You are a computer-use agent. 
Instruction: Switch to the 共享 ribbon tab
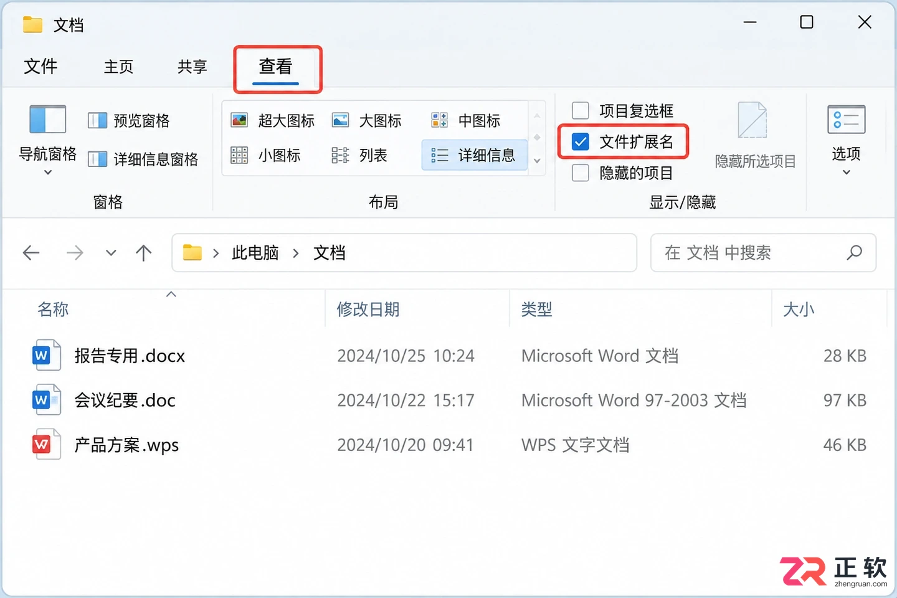(x=192, y=67)
